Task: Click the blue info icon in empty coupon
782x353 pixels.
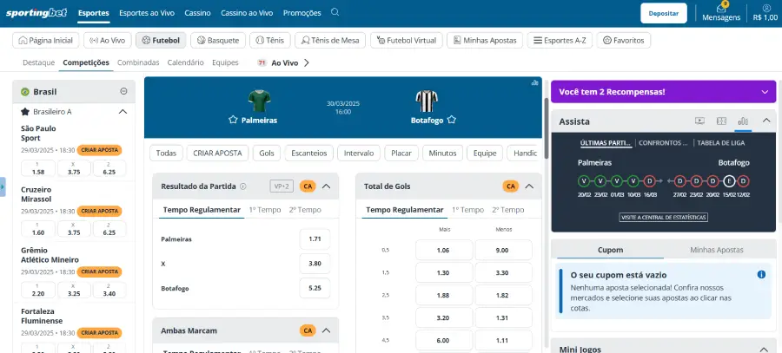Action: tap(761, 274)
